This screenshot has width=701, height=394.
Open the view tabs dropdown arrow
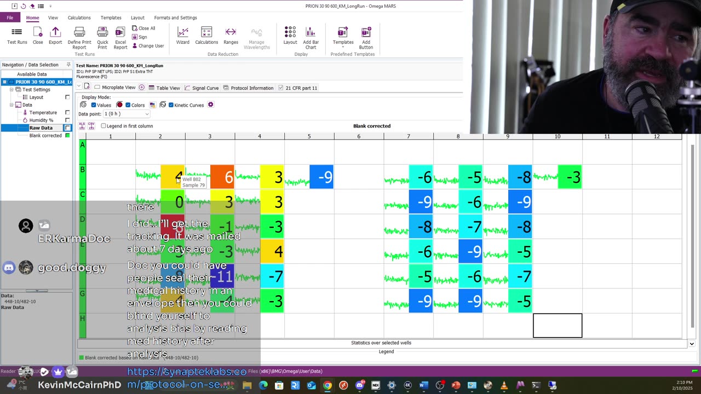79,87
